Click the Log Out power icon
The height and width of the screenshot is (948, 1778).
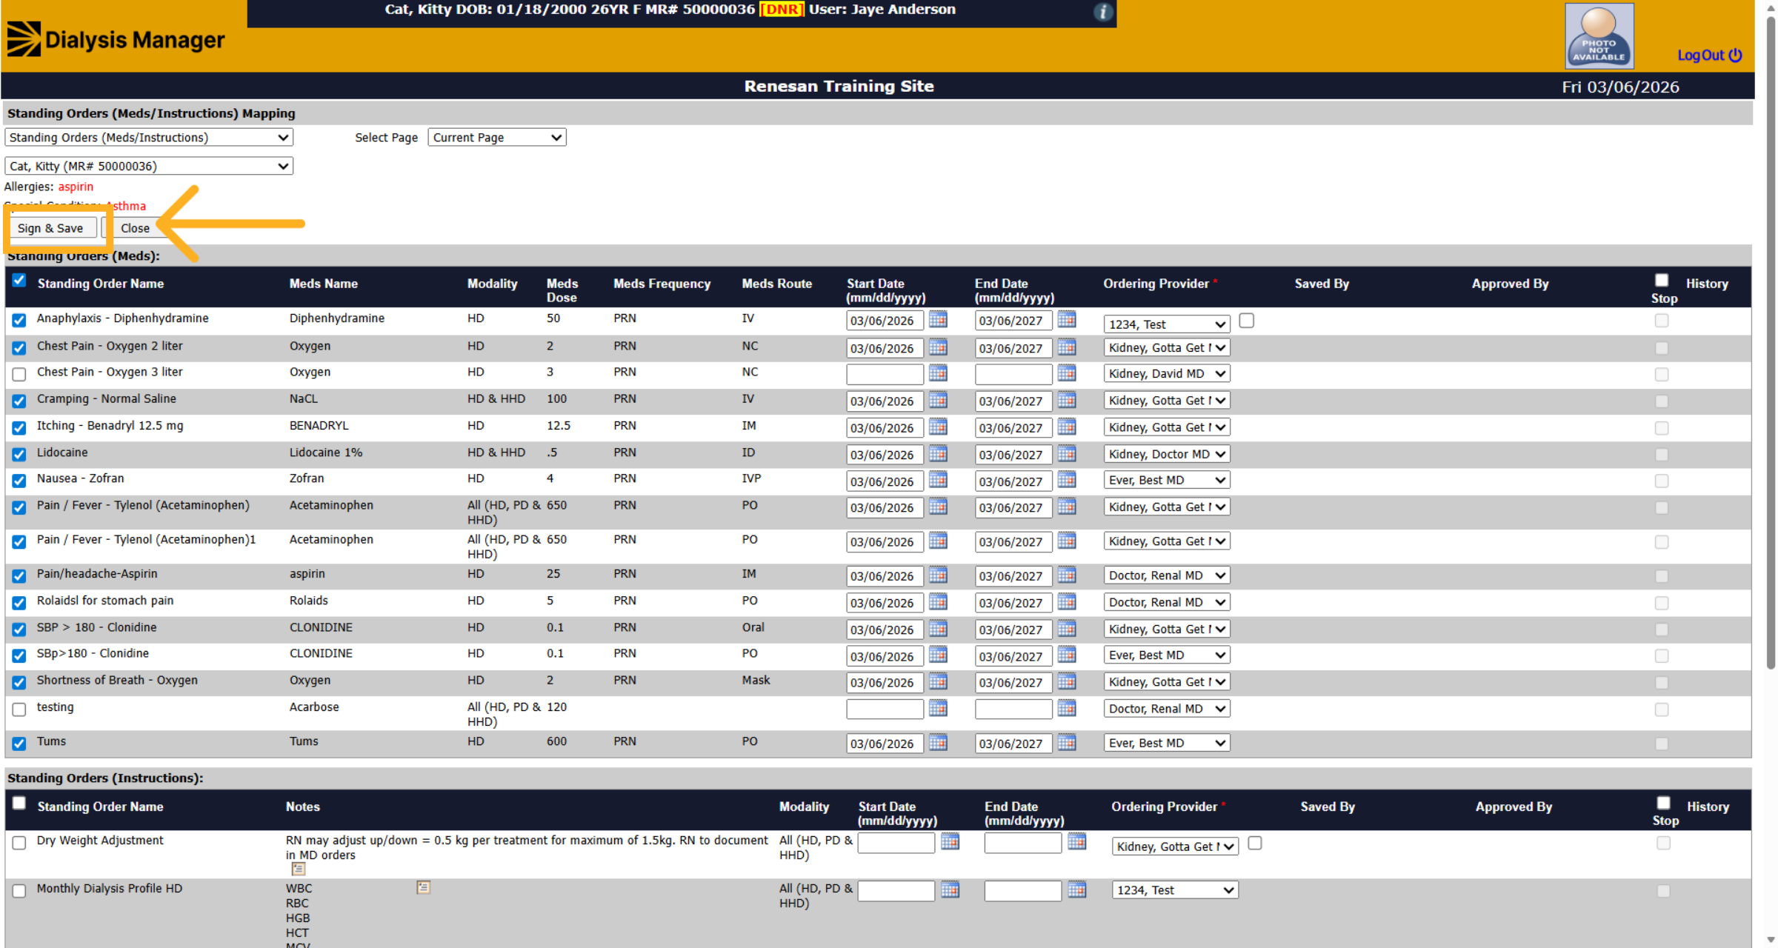tap(1735, 56)
